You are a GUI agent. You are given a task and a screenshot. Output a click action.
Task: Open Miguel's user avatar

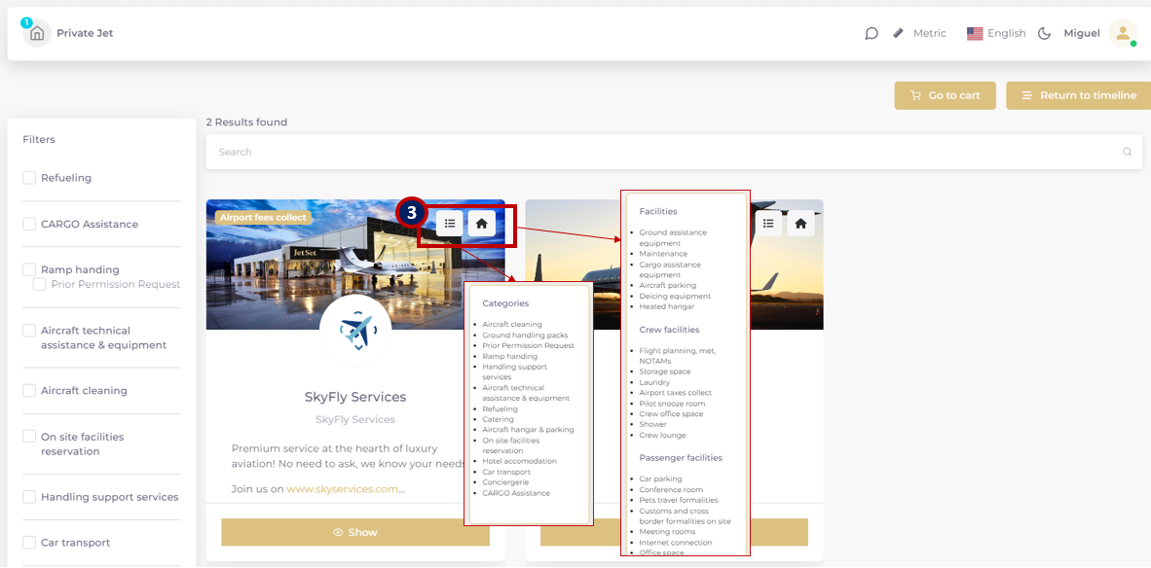[x=1123, y=33]
